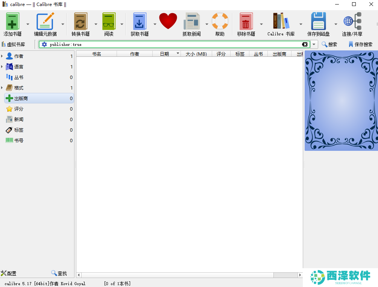Sort by the 大小 (MB) column header

tap(196, 54)
